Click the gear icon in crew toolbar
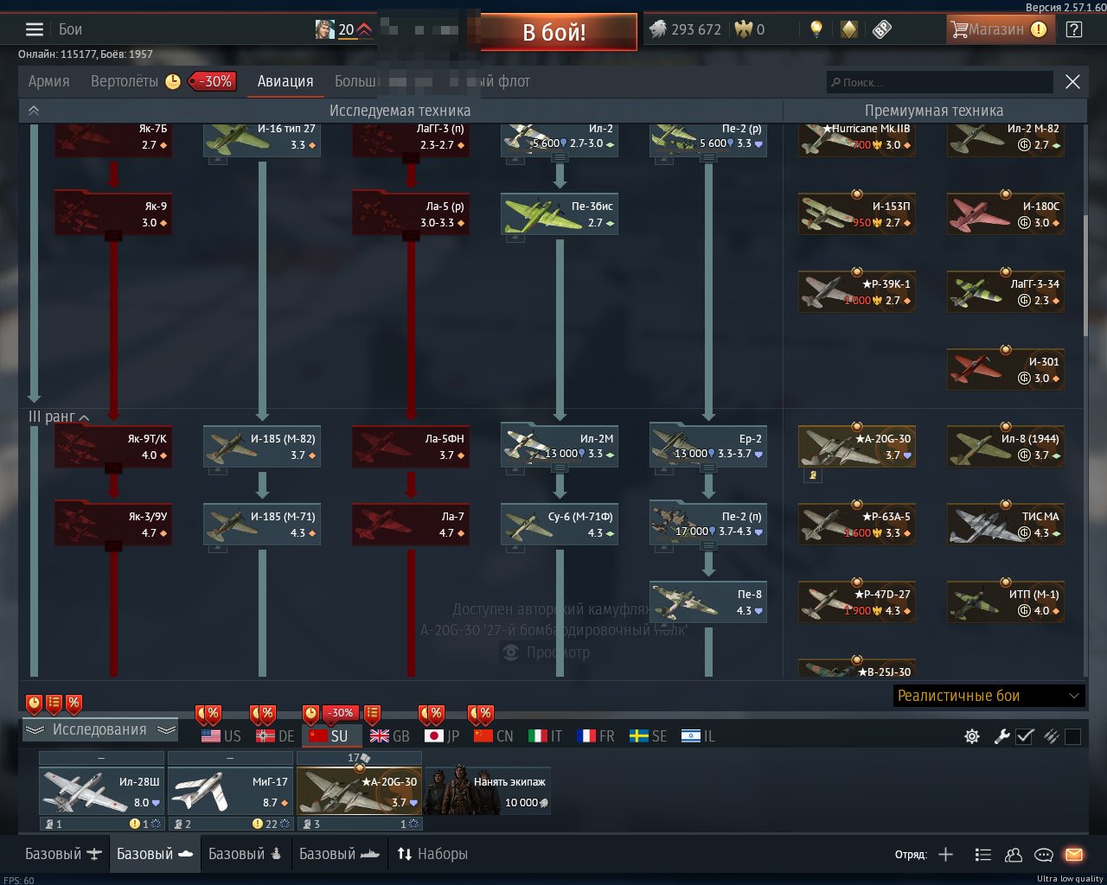Screen dimensions: 1107x885 (972, 736)
